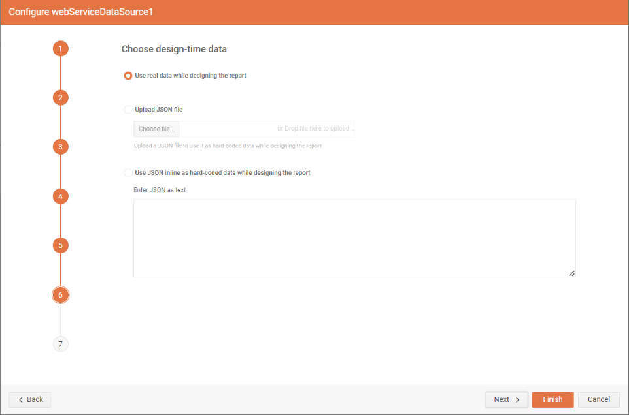Click inside the Enter JSON text area

coord(353,235)
